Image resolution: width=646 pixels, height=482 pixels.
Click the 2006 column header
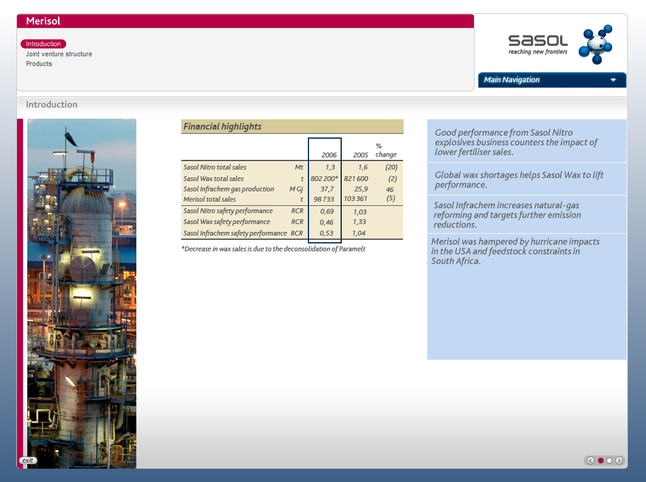[x=328, y=155]
